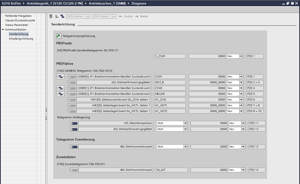Select Empfangsrichtung in the navigation tree

click(x=21, y=39)
